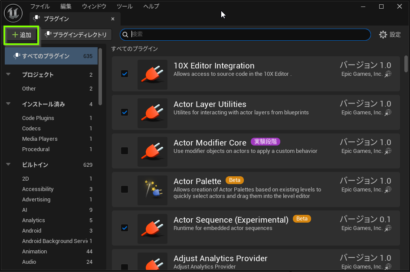Click the プラグインディレクトリ button

pos(76,35)
